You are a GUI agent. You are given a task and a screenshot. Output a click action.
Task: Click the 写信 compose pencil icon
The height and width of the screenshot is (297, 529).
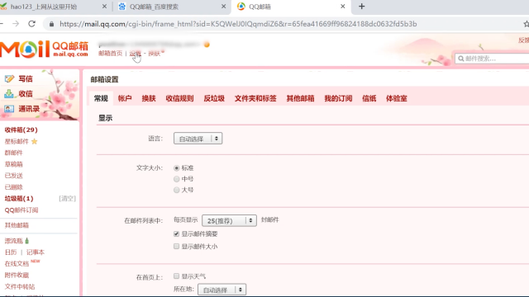9,79
